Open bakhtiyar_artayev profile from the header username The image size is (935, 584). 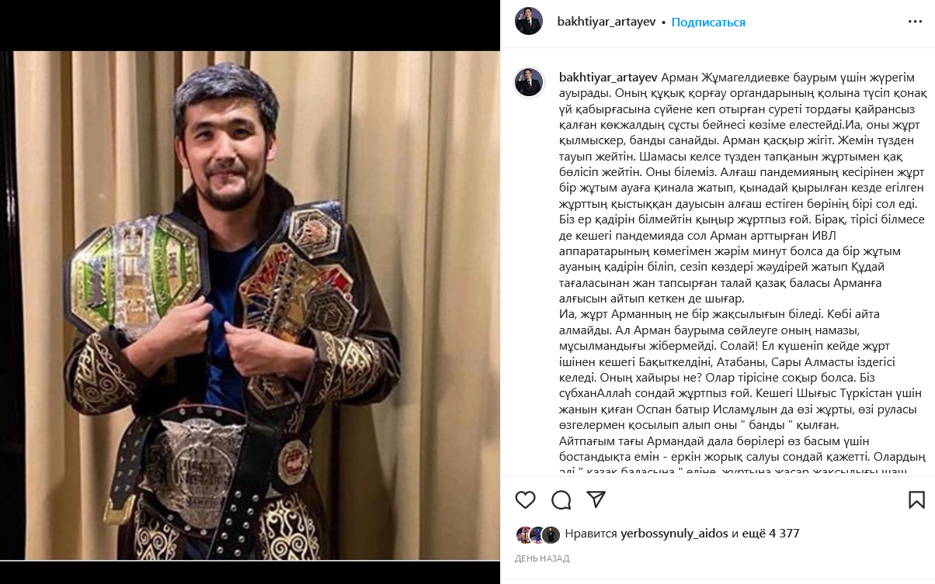point(607,22)
